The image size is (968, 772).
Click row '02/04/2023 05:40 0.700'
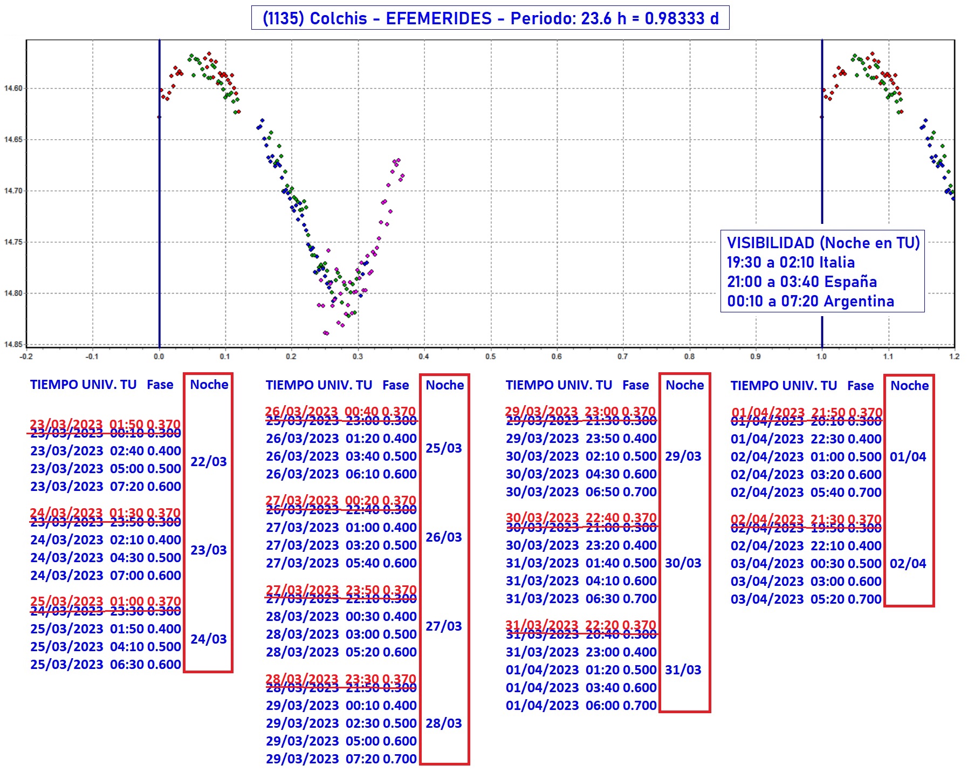[x=806, y=493]
